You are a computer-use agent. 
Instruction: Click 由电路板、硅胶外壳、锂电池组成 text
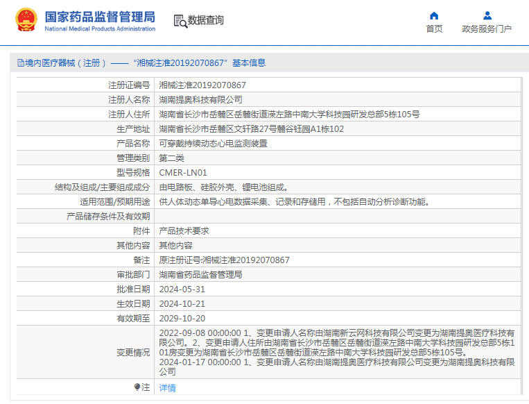coord(223,187)
